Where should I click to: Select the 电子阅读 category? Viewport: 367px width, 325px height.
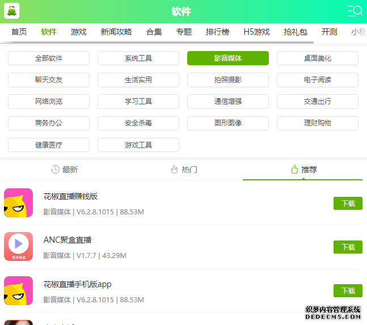pyautogui.click(x=318, y=80)
